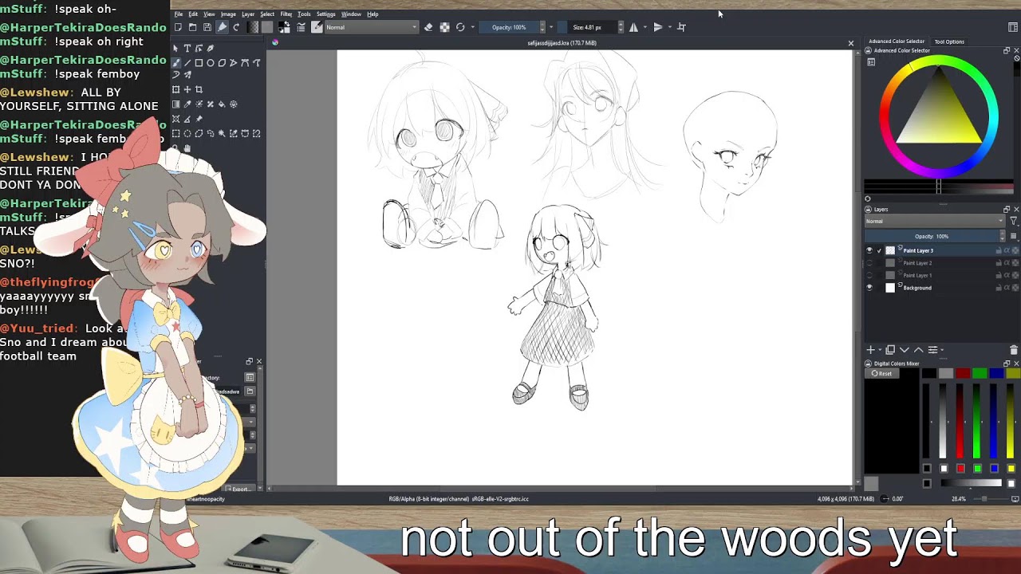
Task: Hide Paint Layer 3 via eye icon
Action: [869, 250]
